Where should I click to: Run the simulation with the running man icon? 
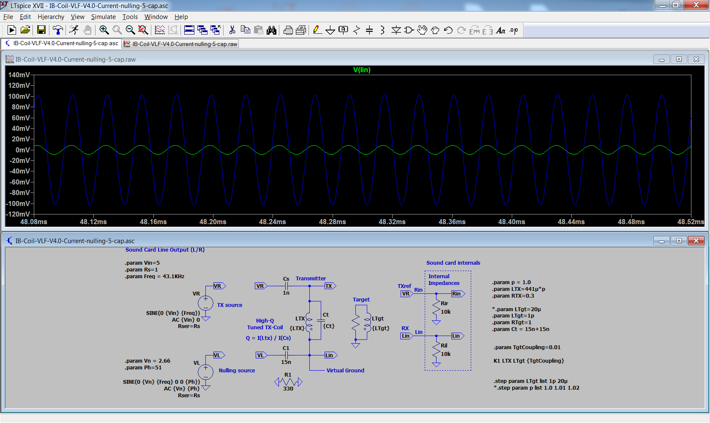pyautogui.click(x=74, y=30)
